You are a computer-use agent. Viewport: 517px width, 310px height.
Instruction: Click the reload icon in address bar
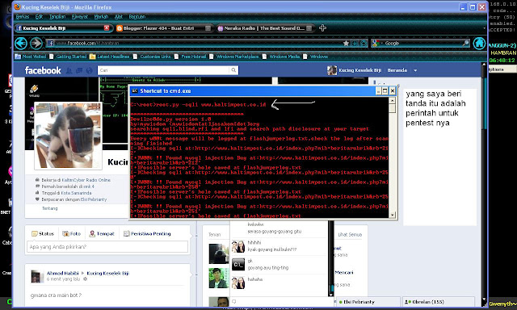point(364,43)
